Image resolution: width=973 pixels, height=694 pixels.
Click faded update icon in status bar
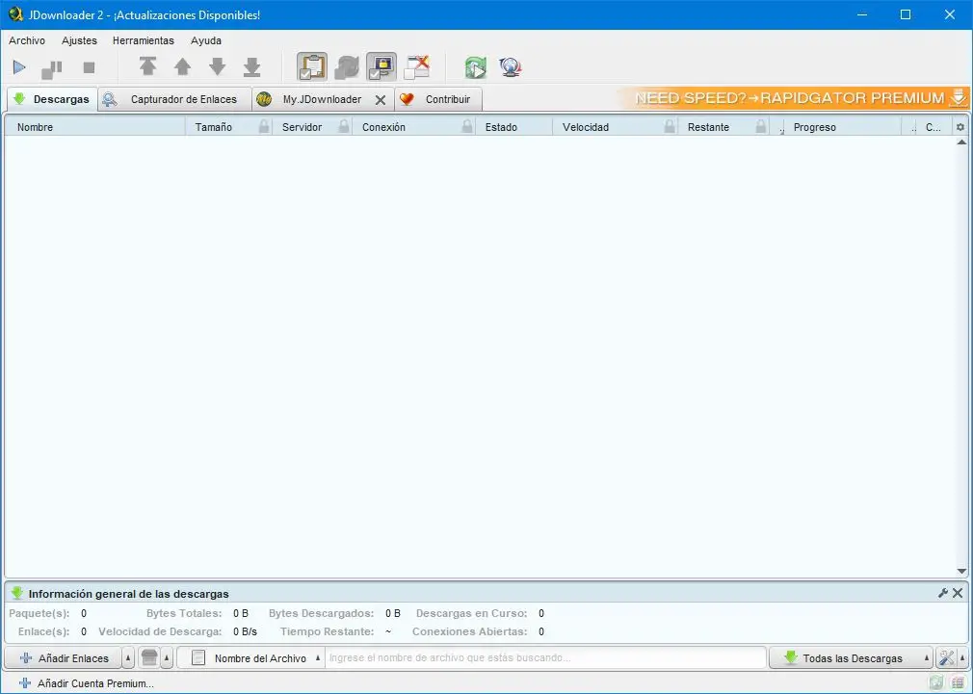936,683
